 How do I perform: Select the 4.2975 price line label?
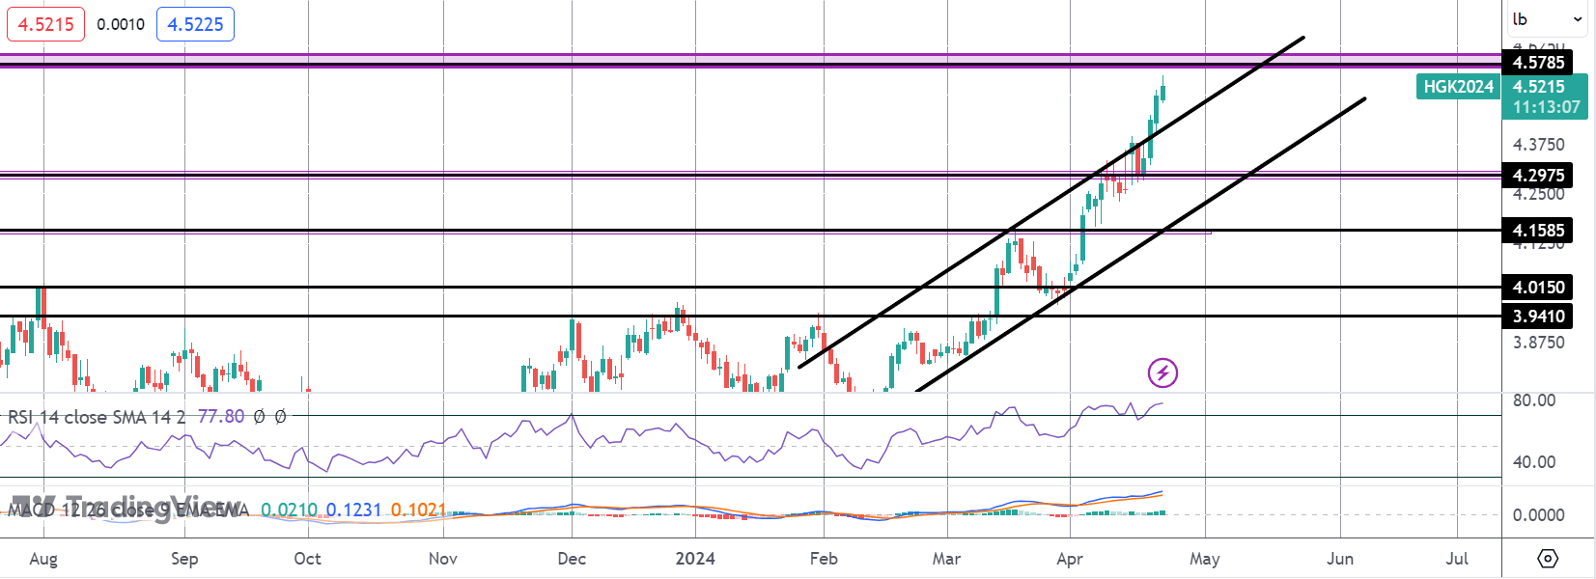click(x=1538, y=176)
